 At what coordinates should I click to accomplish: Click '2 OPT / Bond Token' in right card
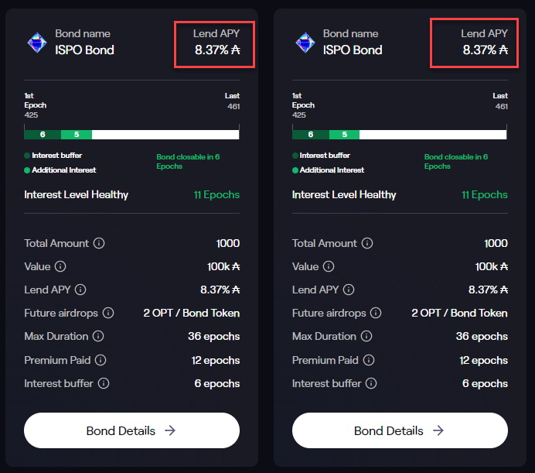point(459,313)
